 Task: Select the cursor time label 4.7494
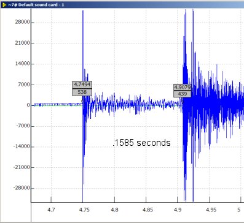[82, 85]
